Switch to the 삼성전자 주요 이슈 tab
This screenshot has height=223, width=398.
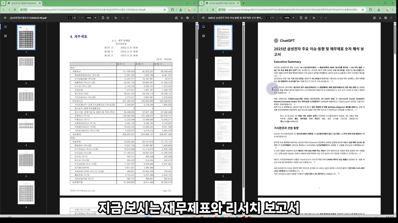pos(222,3)
